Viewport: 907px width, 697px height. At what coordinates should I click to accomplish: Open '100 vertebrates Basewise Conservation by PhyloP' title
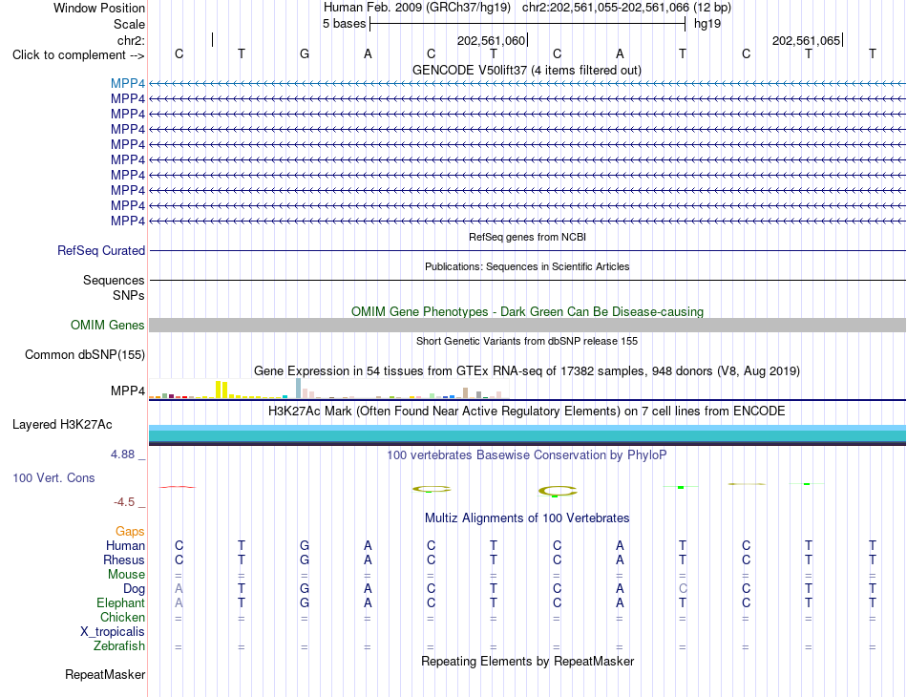[527, 455]
